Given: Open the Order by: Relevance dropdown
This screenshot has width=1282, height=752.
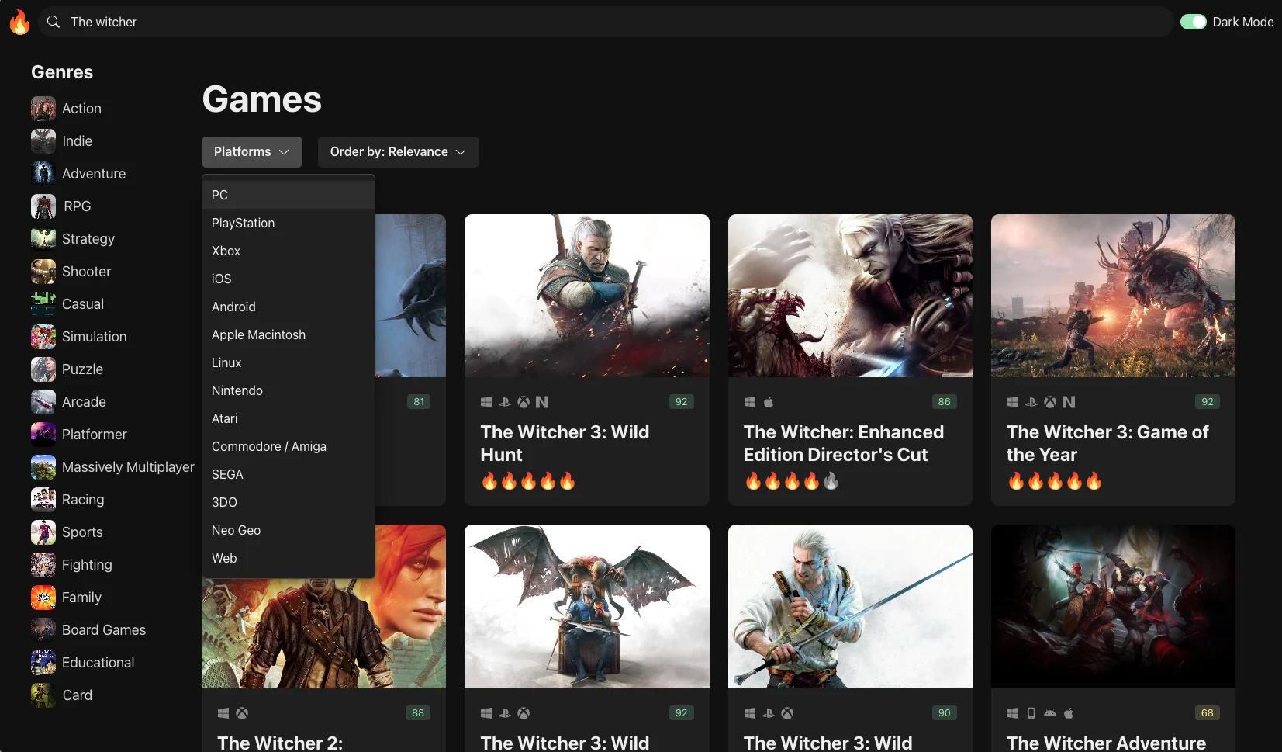Looking at the screenshot, I should pyautogui.click(x=399, y=152).
